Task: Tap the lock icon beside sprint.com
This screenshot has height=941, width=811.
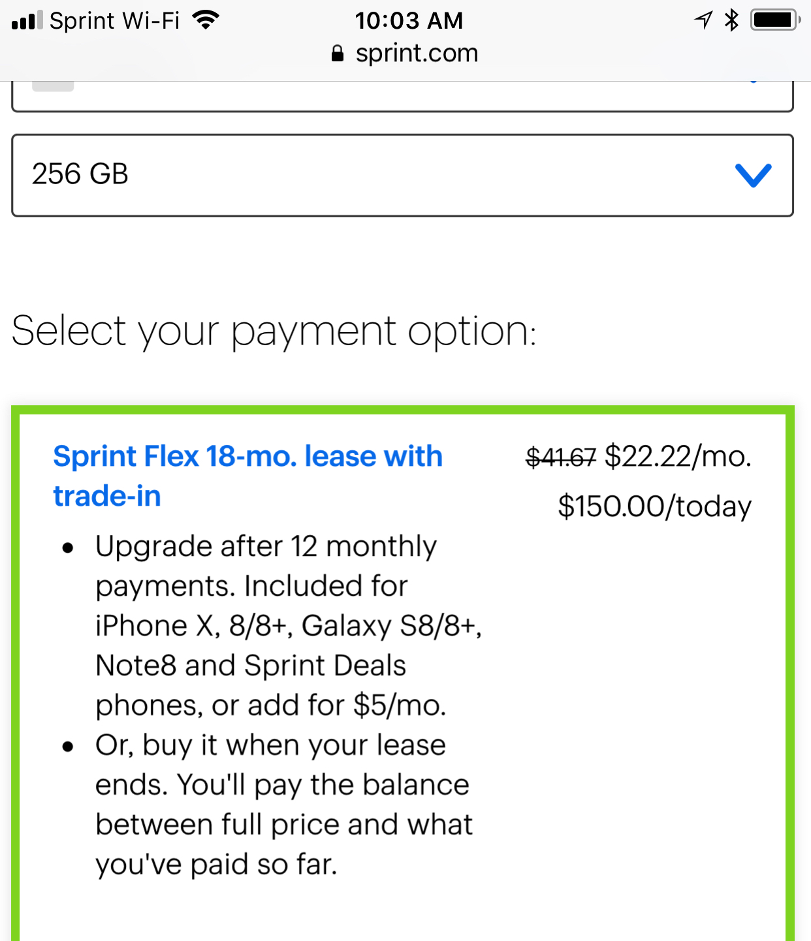Action: click(x=337, y=54)
